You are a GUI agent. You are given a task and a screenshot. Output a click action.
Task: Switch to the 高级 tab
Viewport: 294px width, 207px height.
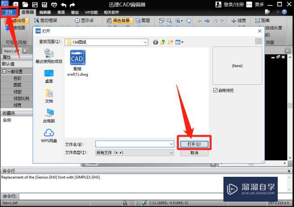(61, 12)
